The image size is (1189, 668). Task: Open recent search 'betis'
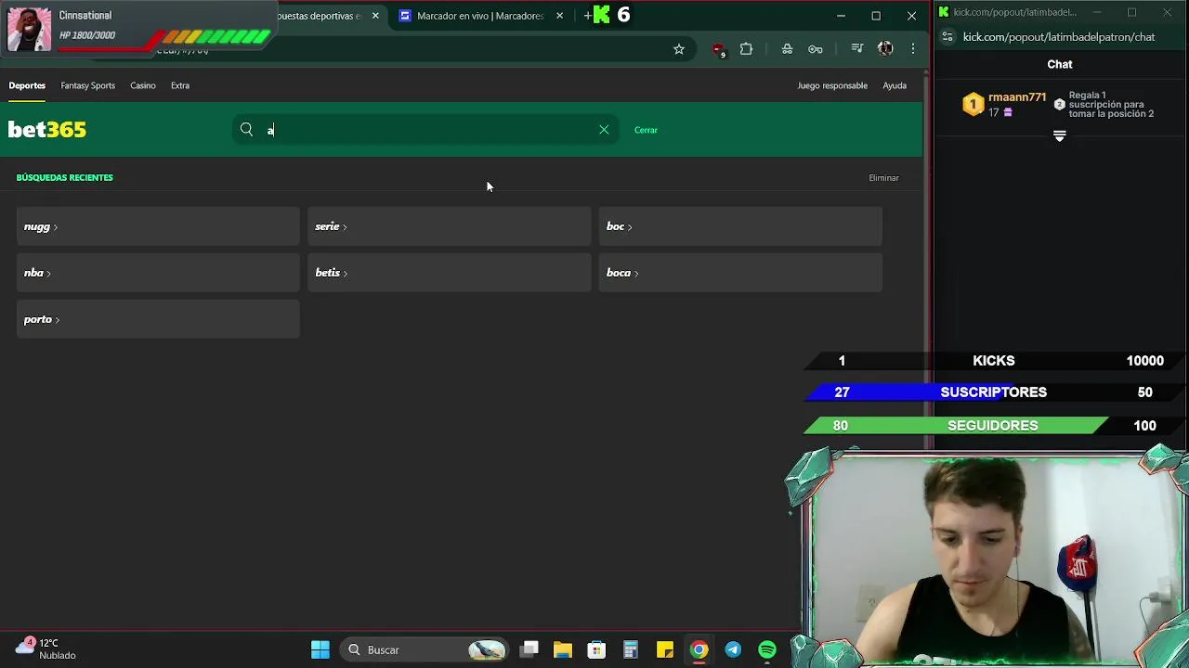pos(449,273)
